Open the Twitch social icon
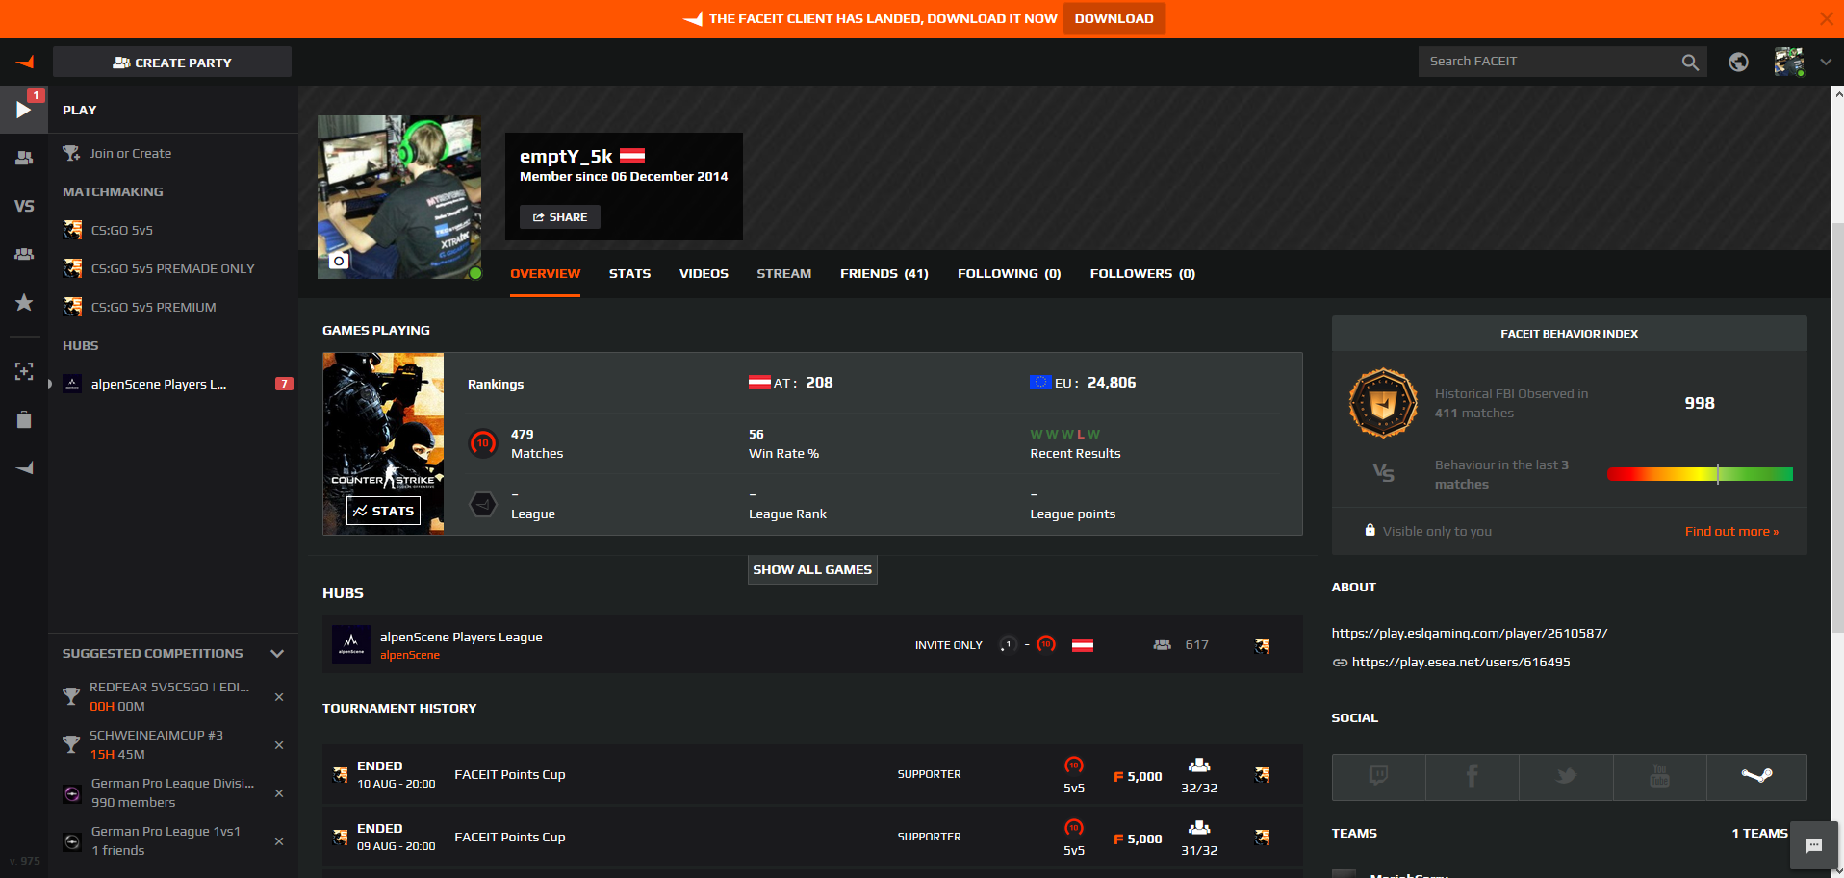This screenshot has width=1844, height=878. pyautogui.click(x=1378, y=777)
